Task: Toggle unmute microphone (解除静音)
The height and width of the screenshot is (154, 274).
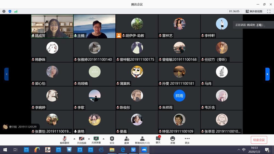Action: click(65, 140)
